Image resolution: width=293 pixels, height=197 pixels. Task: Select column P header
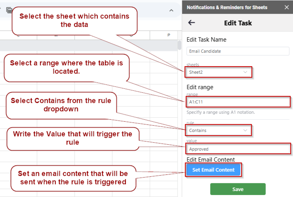[169, 35]
